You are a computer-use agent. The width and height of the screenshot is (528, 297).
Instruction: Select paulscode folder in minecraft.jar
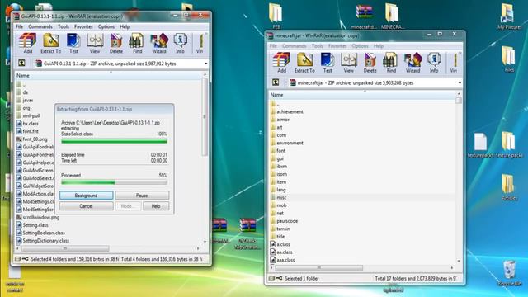click(x=284, y=221)
